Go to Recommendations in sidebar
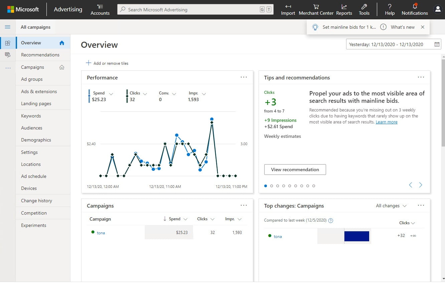Screen dimensions: 445x284 [x=40, y=55]
